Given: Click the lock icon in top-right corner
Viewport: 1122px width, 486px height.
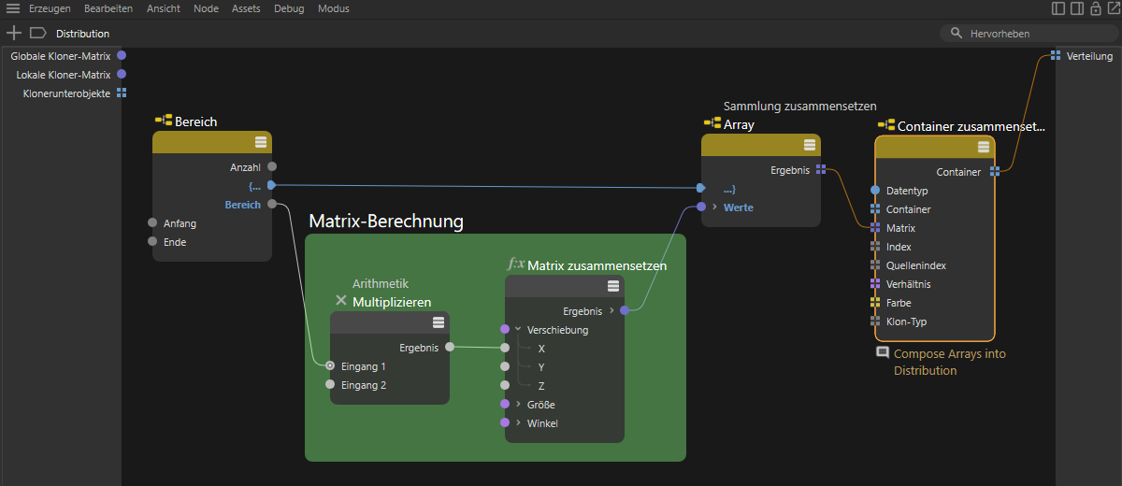Looking at the screenshot, I should coord(1095,8).
